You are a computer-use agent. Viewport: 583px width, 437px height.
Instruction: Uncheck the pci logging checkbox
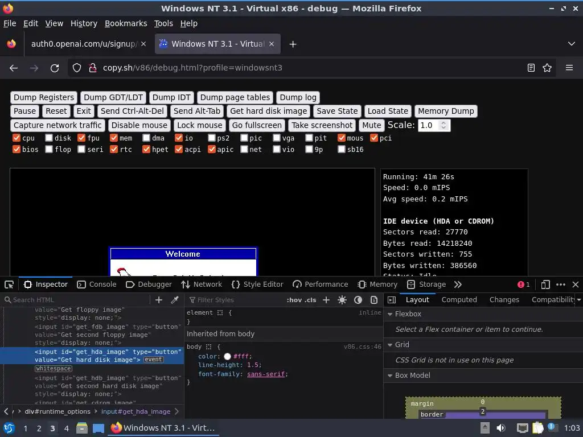pyautogui.click(x=374, y=138)
